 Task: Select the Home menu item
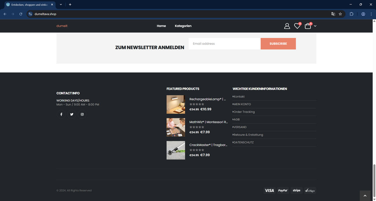click(161, 26)
